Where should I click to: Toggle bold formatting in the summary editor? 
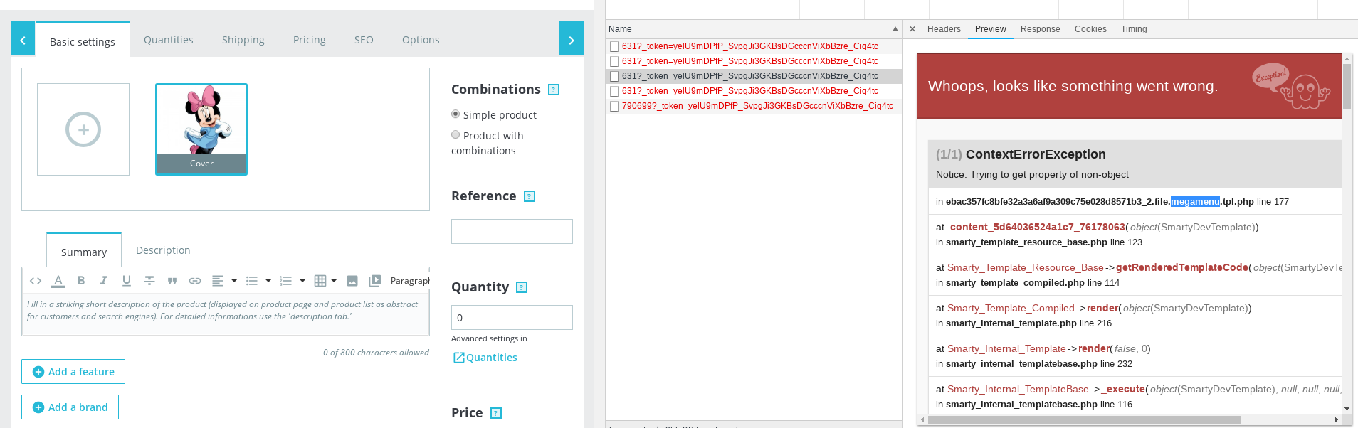(x=81, y=281)
